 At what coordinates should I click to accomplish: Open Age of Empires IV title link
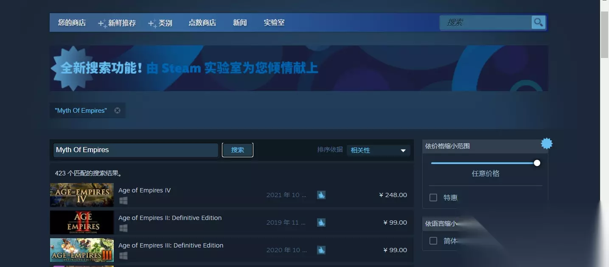click(x=144, y=190)
